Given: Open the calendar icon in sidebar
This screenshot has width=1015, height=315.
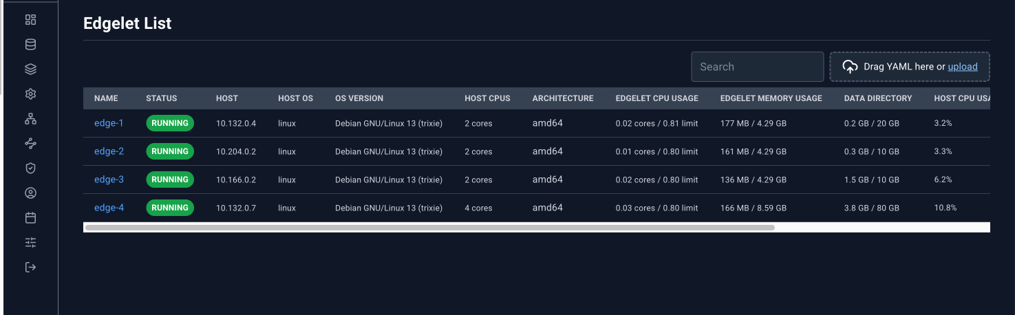Looking at the screenshot, I should pos(30,217).
